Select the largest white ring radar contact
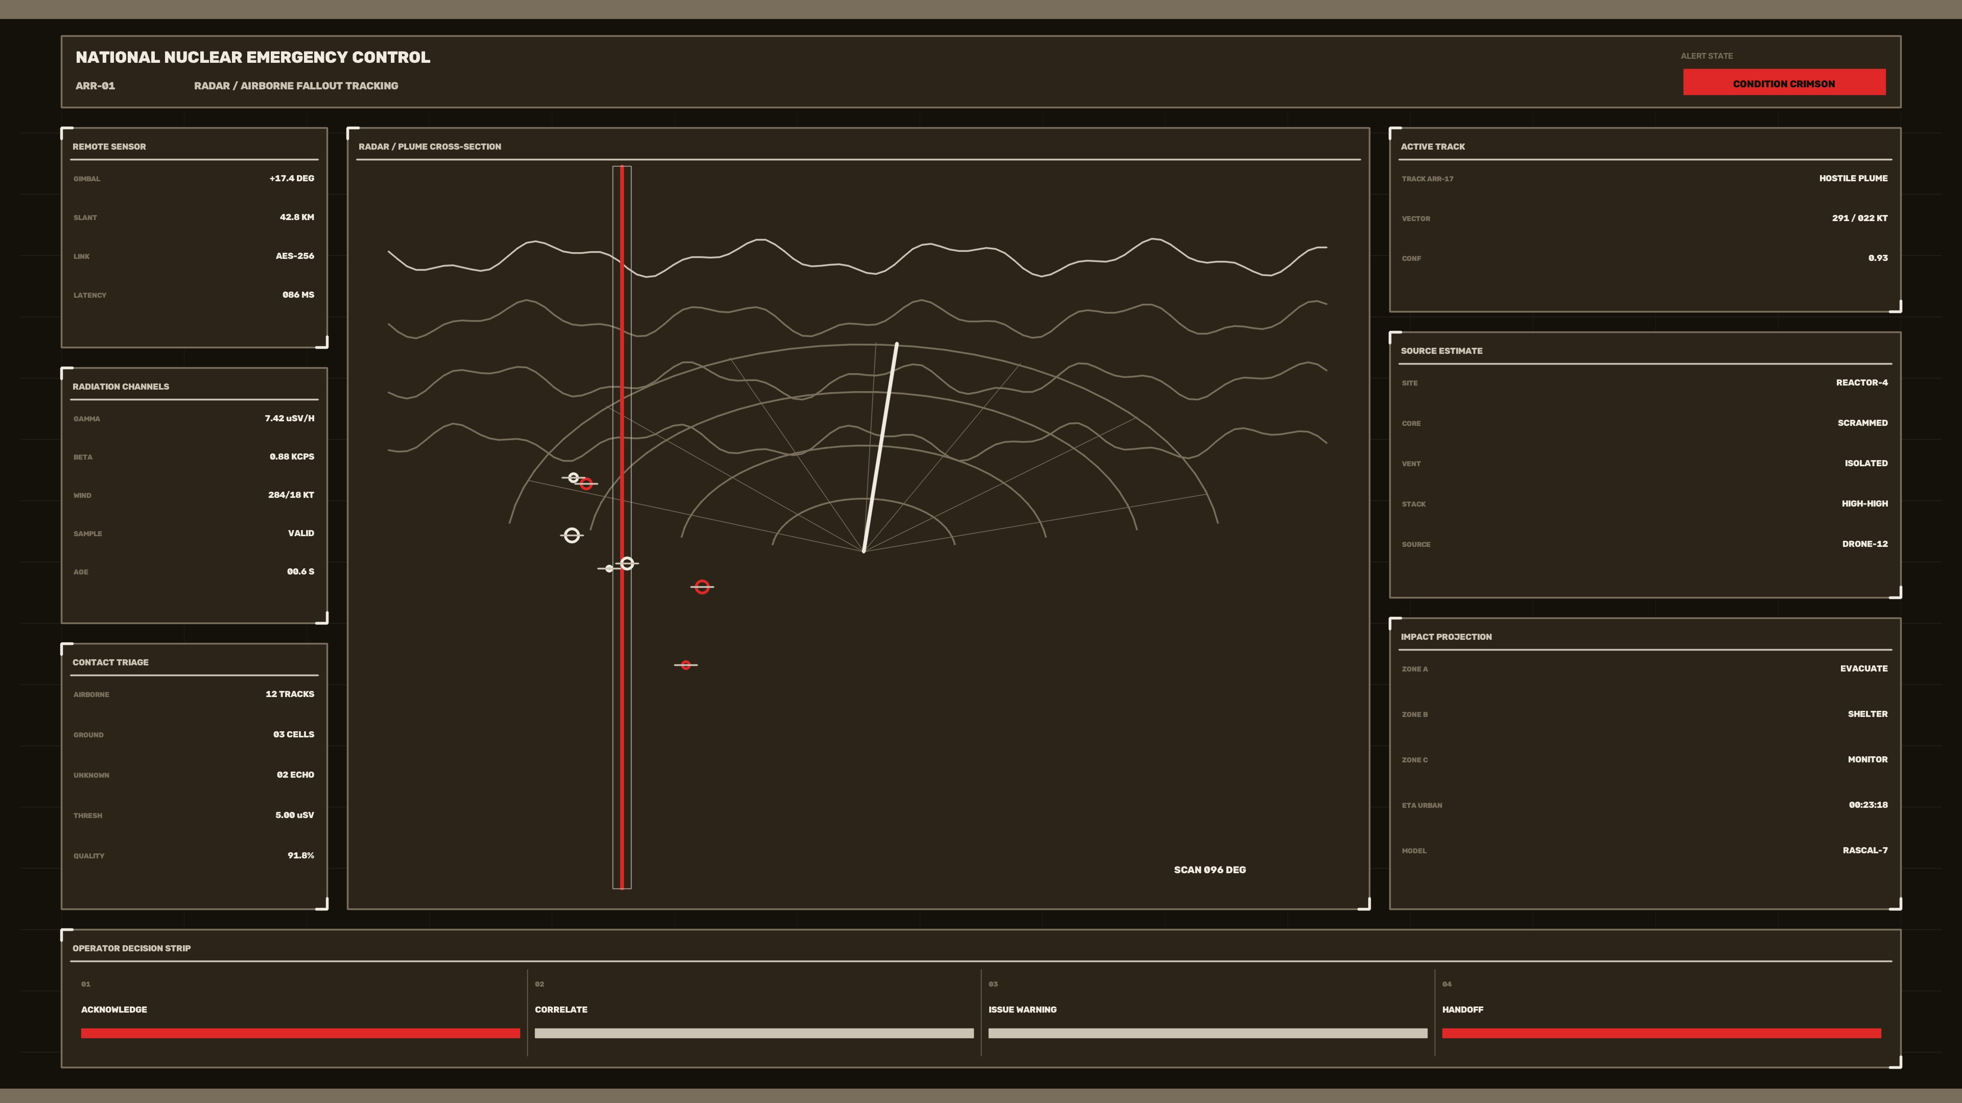Viewport: 1962px width, 1103px height. [x=572, y=536]
